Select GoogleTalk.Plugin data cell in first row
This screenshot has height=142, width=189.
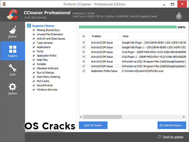click(x=154, y=43)
